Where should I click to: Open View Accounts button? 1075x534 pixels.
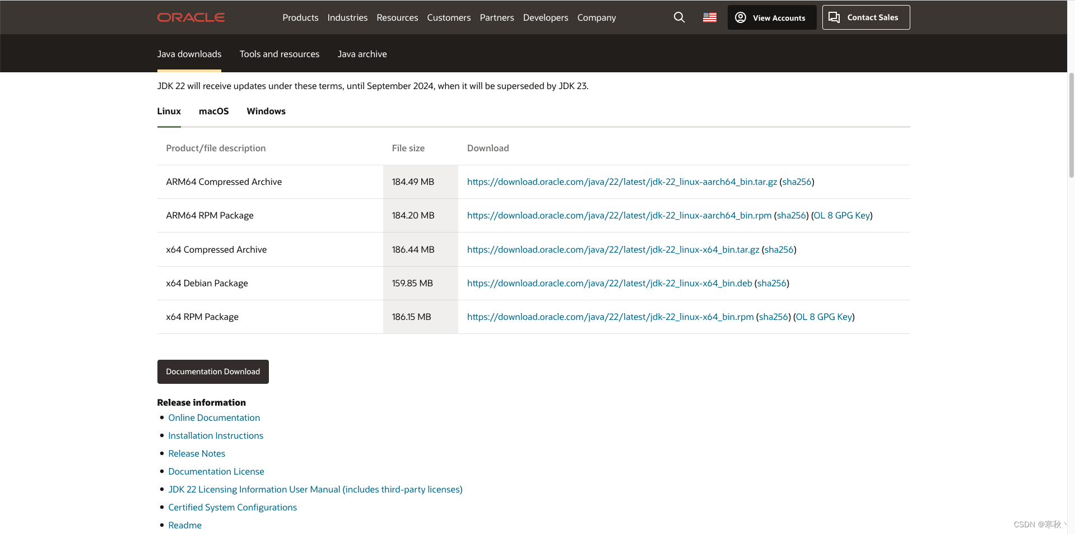[772, 17]
